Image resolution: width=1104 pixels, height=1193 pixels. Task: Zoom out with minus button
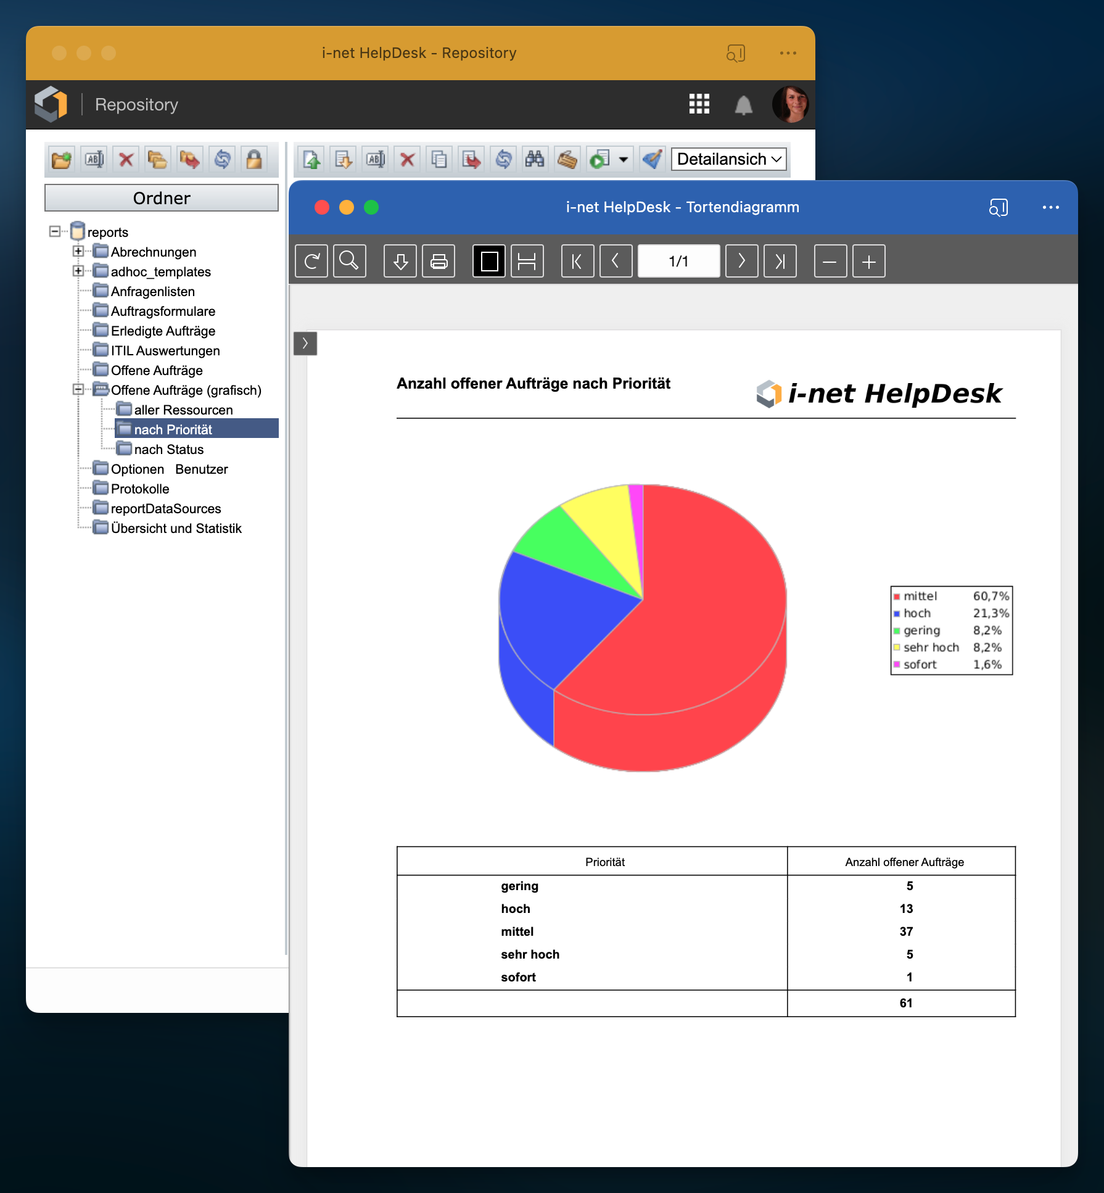click(x=831, y=261)
